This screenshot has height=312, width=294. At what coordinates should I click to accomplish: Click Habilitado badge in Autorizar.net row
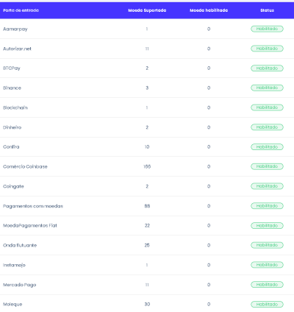click(x=267, y=49)
